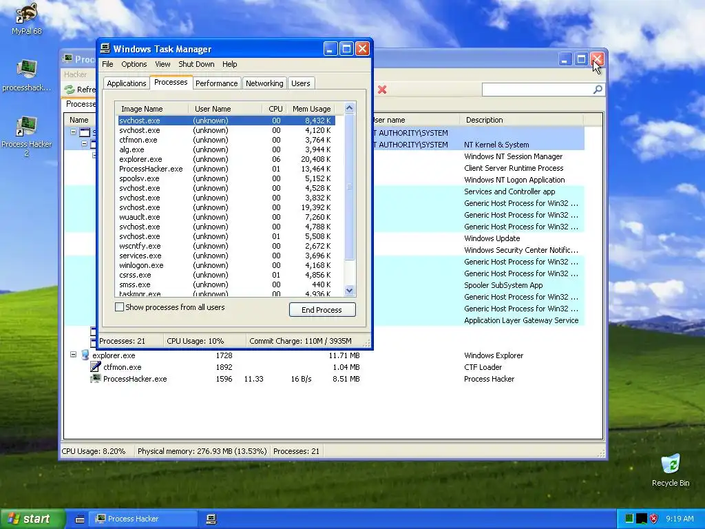Switch to the Networking tab

(264, 83)
